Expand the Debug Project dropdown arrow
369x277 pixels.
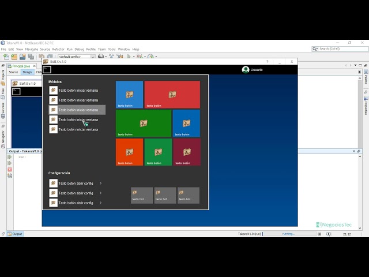click(x=145, y=57)
